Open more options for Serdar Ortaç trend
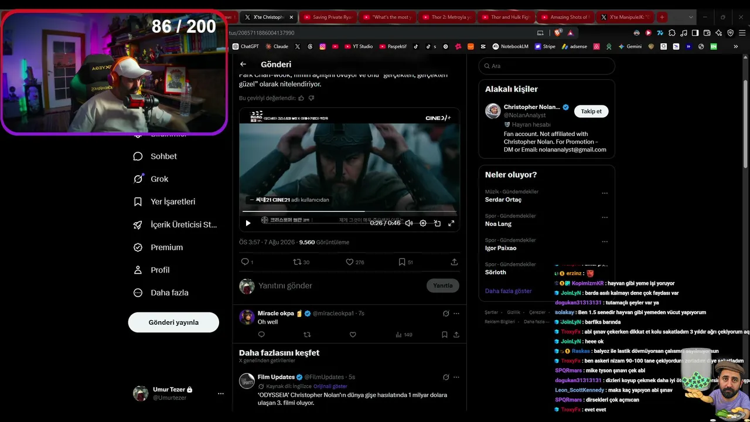750x422 pixels. (605, 193)
